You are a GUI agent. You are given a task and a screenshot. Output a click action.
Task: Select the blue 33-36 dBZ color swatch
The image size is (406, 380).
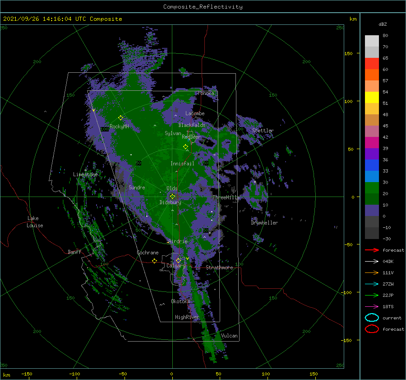[372, 165]
